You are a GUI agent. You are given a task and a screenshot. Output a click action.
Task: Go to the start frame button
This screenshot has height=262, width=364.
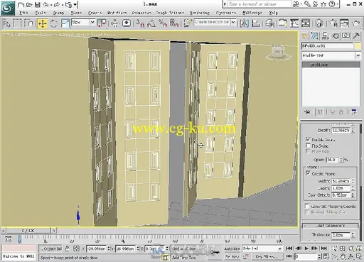(x=289, y=249)
